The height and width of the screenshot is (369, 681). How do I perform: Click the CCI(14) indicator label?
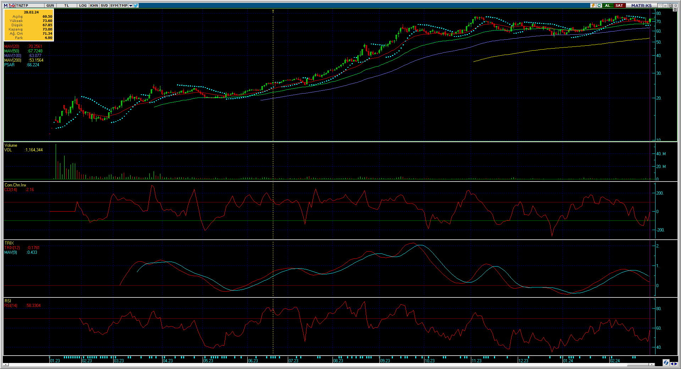click(11, 190)
